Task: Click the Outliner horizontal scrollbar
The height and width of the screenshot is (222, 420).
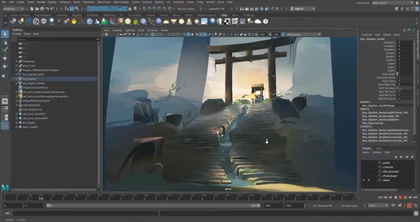Action: [x=55, y=190]
